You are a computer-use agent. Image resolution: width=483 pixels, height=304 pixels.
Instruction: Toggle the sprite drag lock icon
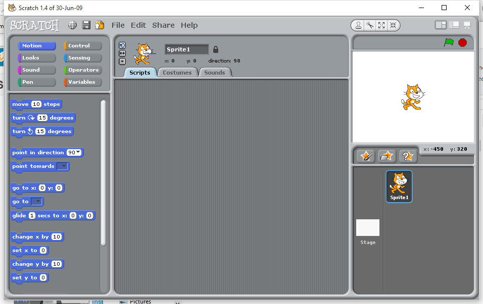pyautogui.click(x=216, y=49)
